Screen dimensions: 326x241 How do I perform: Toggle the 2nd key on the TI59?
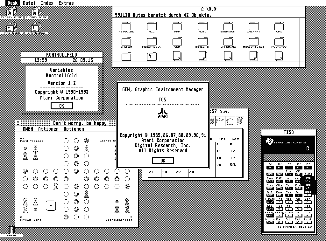pos(270,174)
